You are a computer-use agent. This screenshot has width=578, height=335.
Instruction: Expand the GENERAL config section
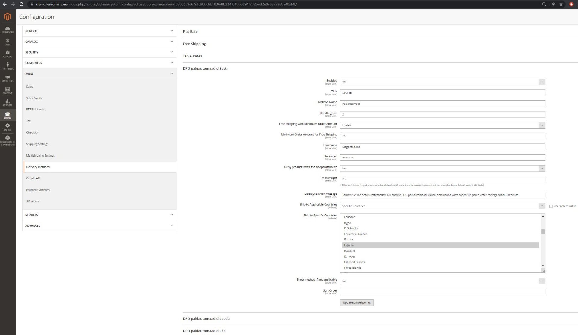pos(99,31)
